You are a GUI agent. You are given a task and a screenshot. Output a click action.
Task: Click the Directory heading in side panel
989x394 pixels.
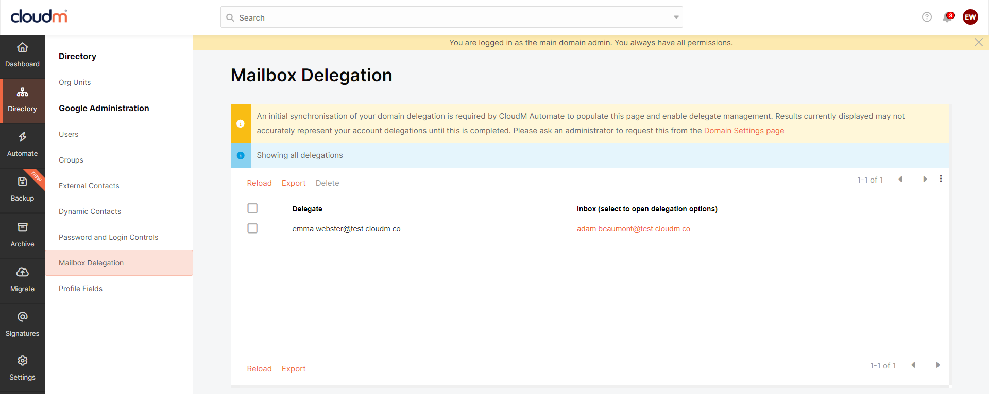pyautogui.click(x=77, y=56)
